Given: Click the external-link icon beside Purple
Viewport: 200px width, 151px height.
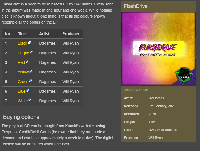Looking at the screenshot, I should [x=31, y=52].
